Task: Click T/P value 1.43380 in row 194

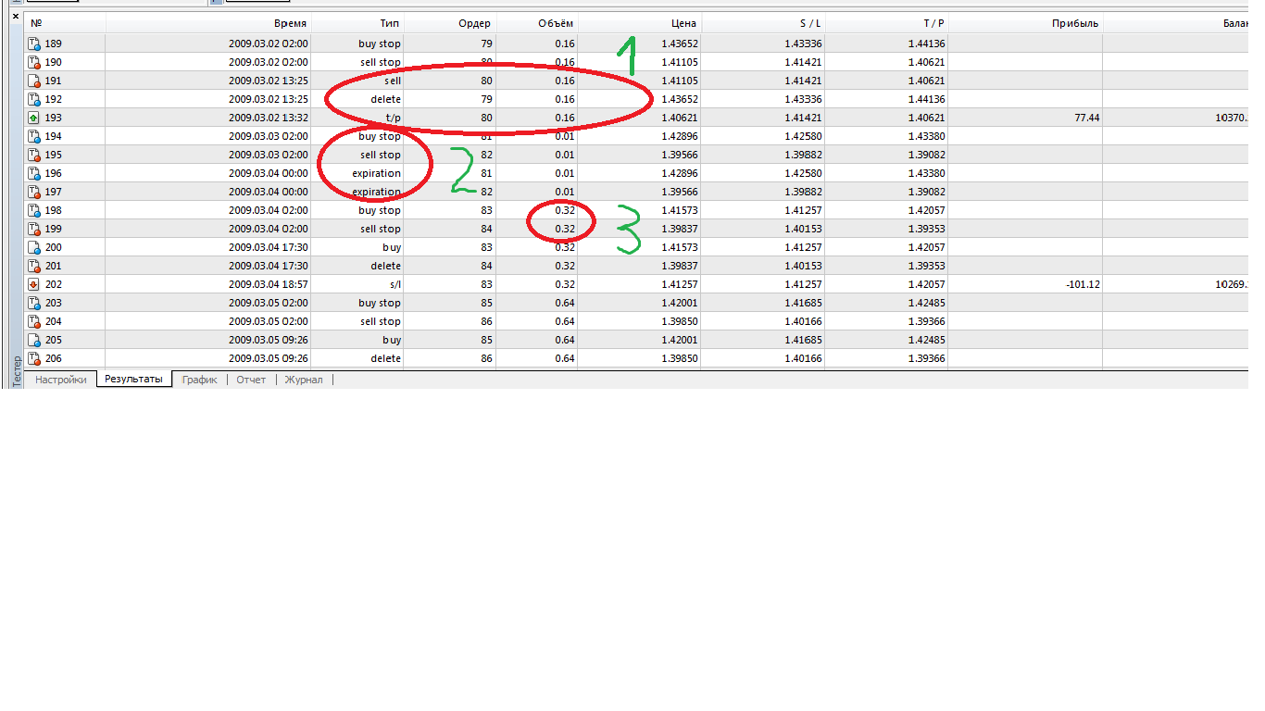Action: [x=927, y=136]
